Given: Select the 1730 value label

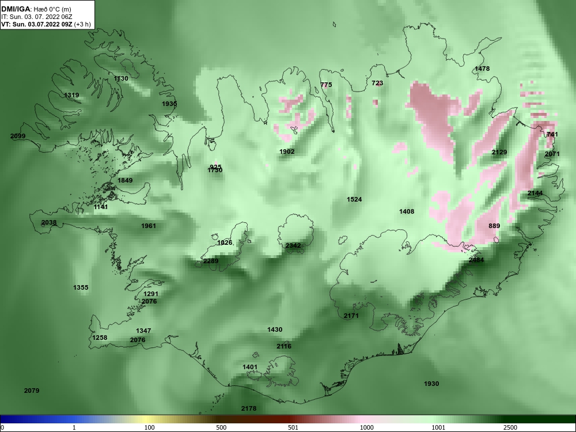Looking at the screenshot, I should 215,170.
